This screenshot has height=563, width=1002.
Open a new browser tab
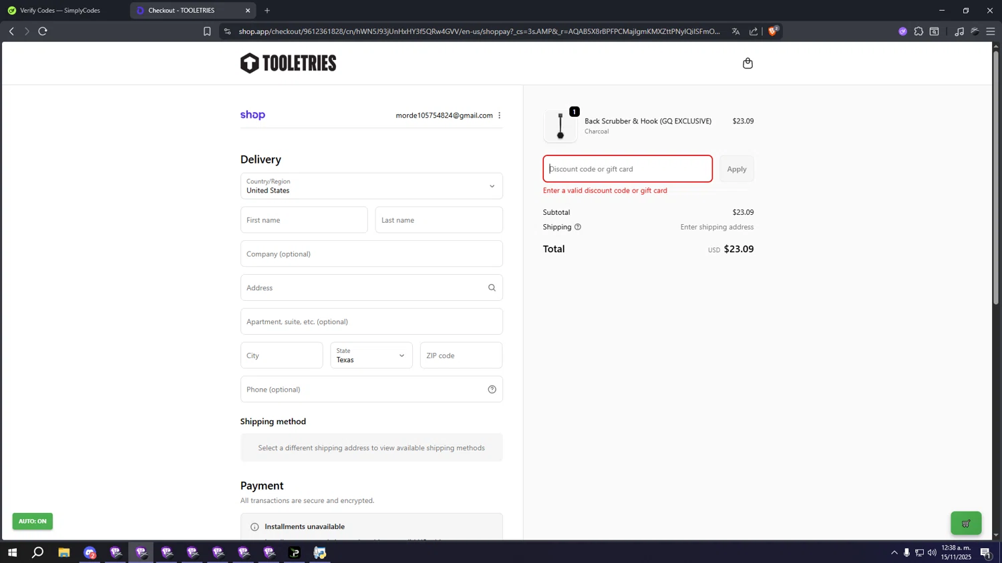click(x=267, y=11)
